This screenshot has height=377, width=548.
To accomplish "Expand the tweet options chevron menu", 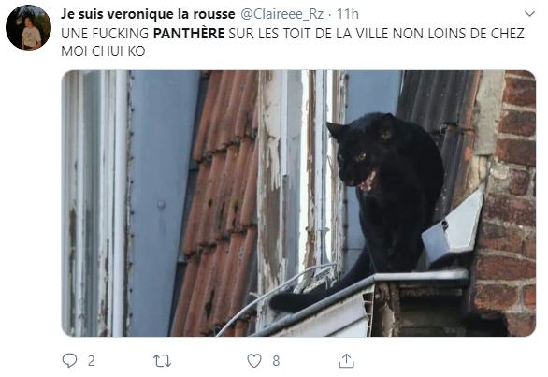I will 530,14.
